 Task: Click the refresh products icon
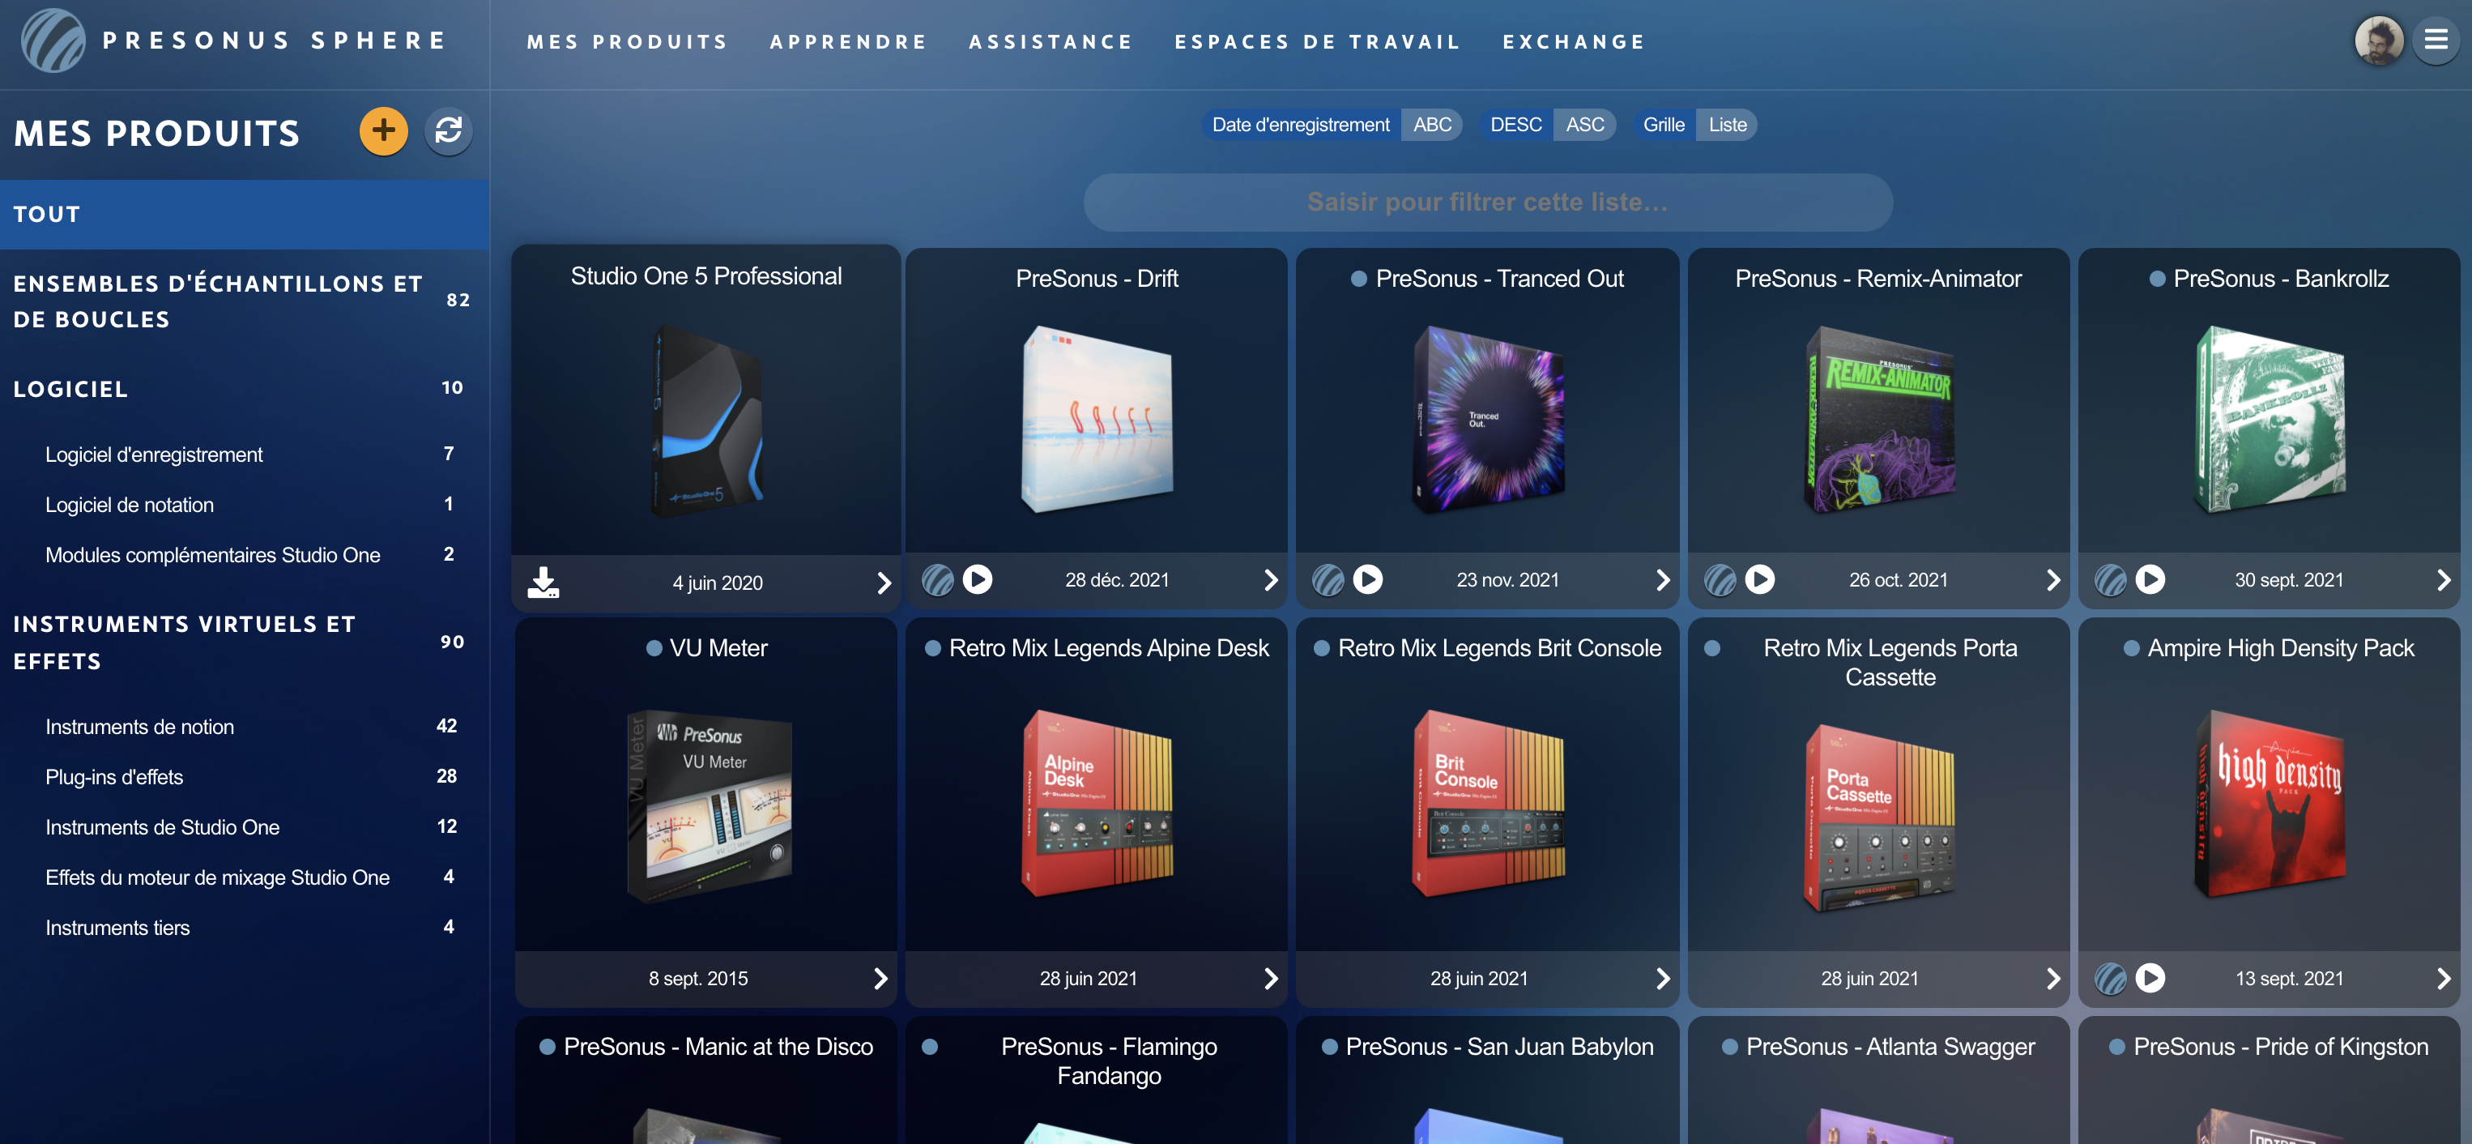[x=448, y=131]
